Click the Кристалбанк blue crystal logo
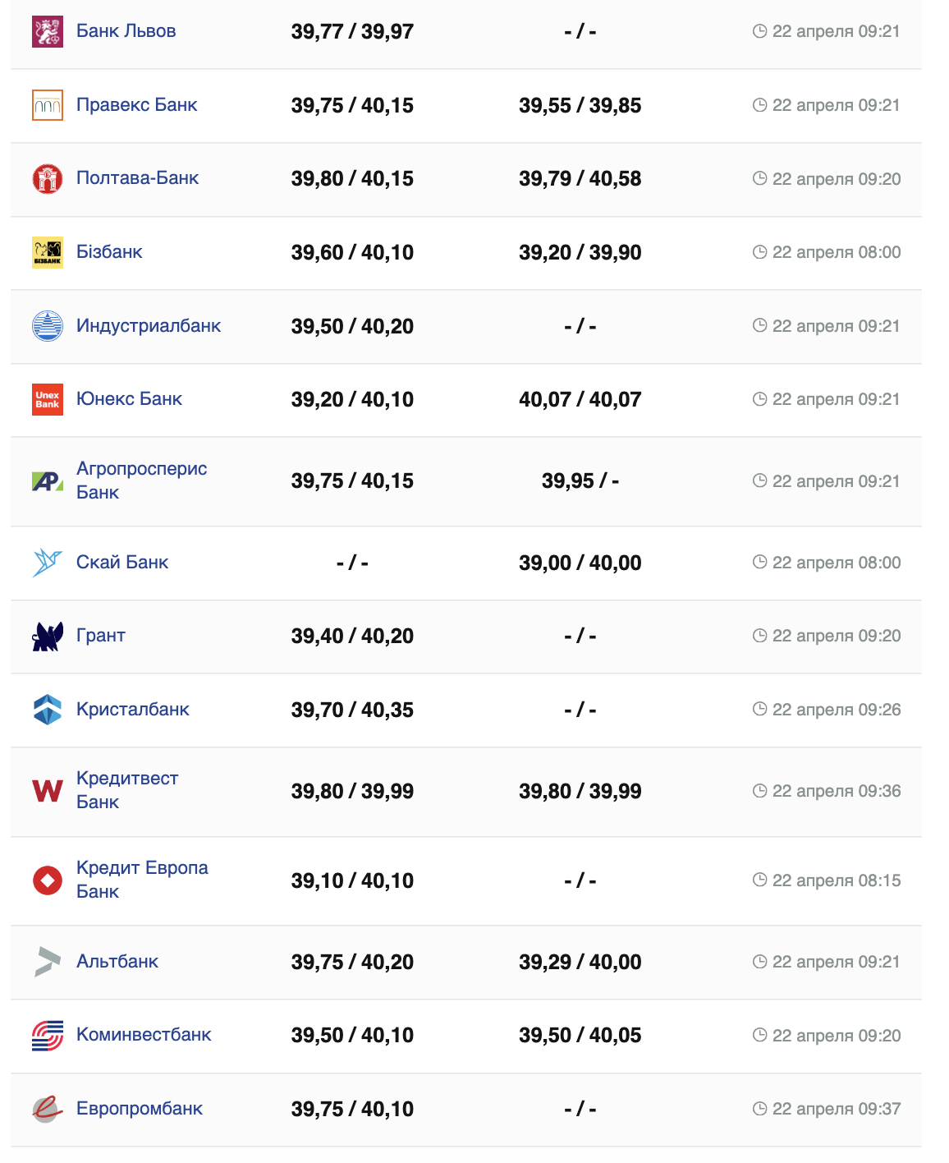This screenshot has height=1163, width=949. [x=48, y=710]
